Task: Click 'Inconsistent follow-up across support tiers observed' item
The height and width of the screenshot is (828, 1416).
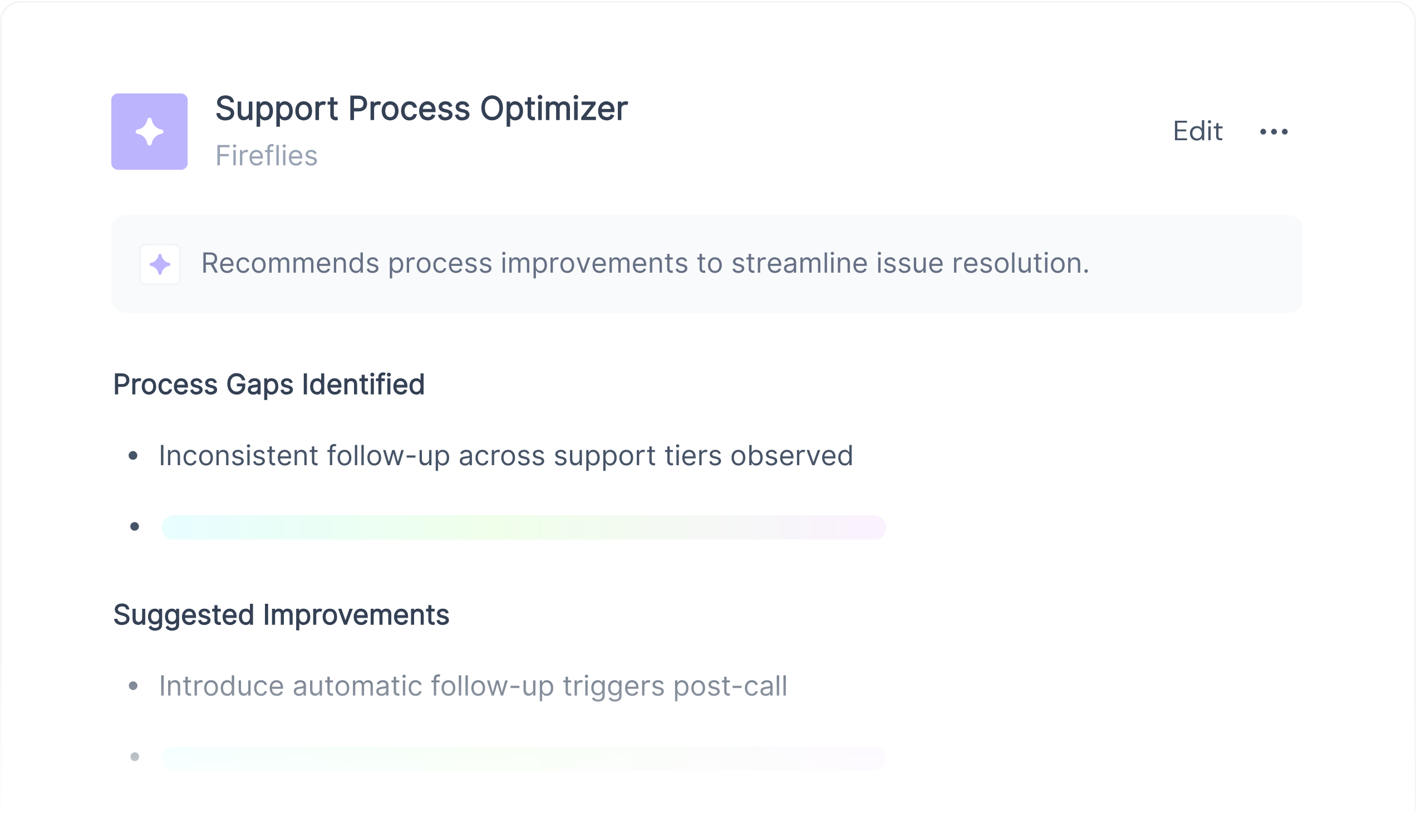Action: pos(505,456)
